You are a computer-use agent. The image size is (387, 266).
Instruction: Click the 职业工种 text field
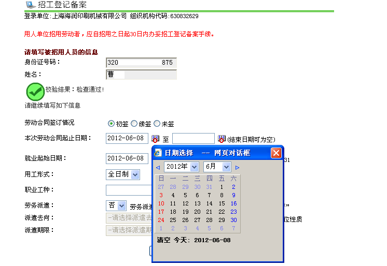(x=129, y=190)
